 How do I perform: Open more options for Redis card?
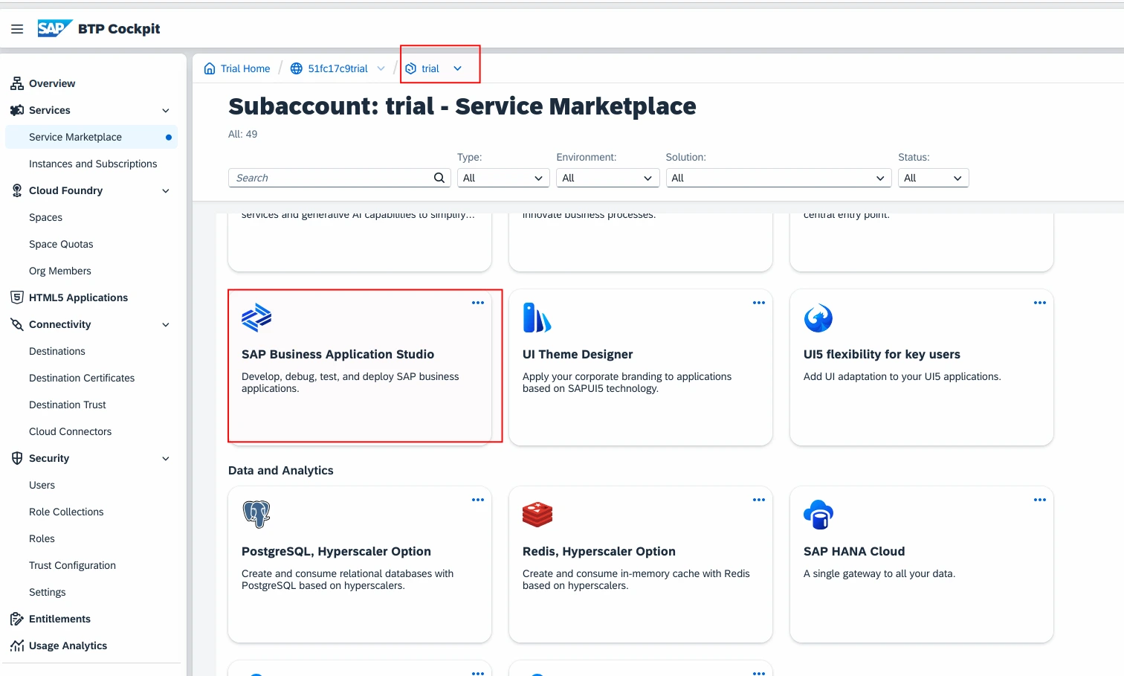tap(759, 500)
